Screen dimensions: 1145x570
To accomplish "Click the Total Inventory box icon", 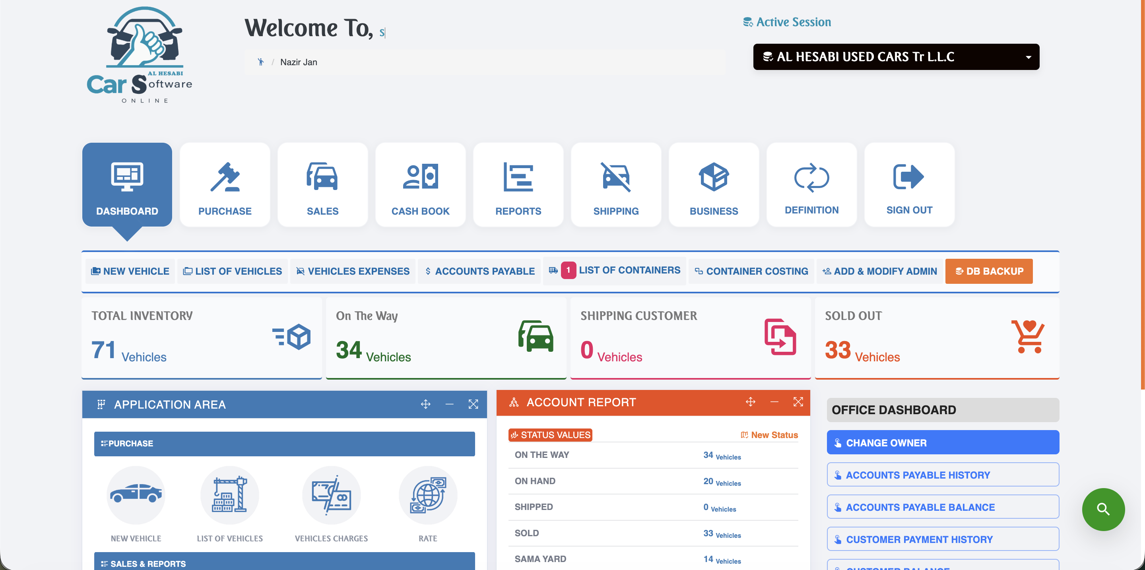I will (291, 336).
